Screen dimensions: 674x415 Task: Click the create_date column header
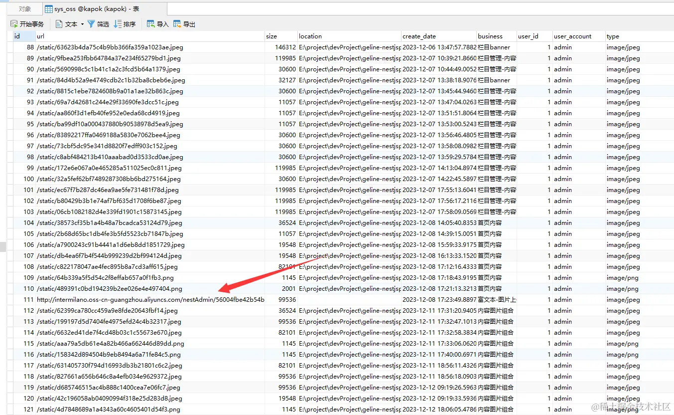pyautogui.click(x=439, y=36)
